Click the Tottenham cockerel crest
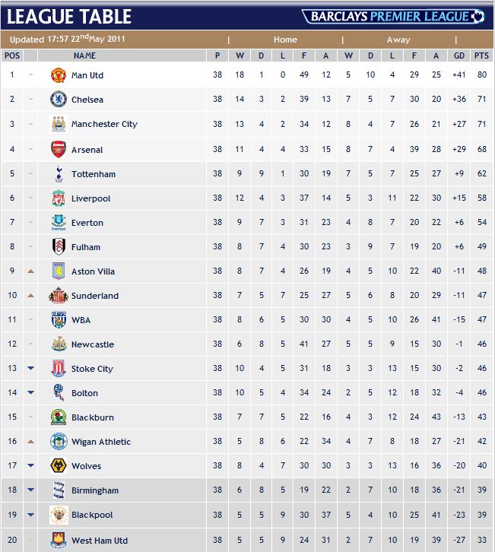 click(59, 174)
